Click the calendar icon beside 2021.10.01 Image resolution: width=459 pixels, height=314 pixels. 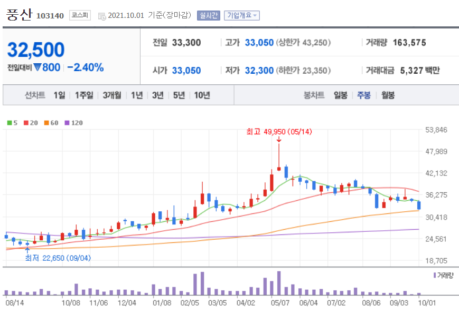click(x=102, y=16)
